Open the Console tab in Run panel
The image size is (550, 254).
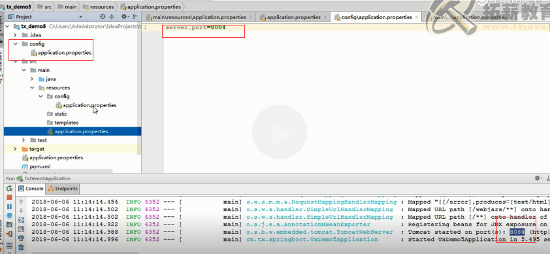pyautogui.click(x=31, y=189)
